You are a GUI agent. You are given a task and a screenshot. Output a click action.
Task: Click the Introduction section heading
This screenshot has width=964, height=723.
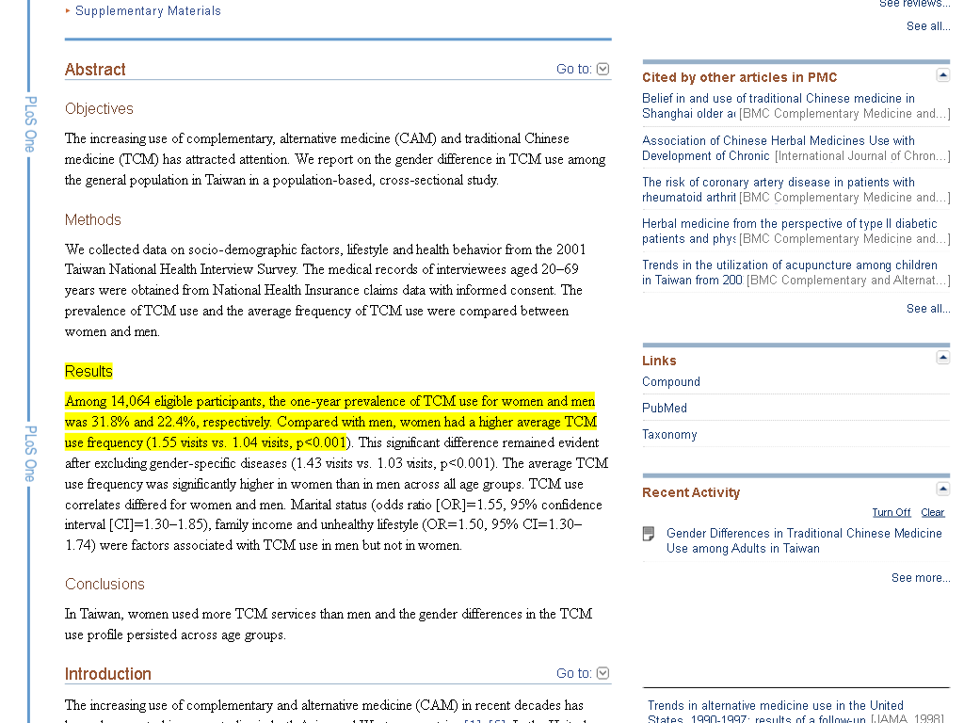pyautogui.click(x=107, y=674)
